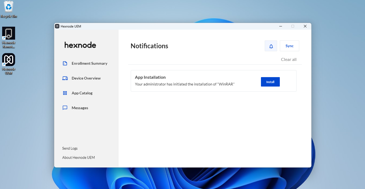Open the Recycle Bin desktop icon
This screenshot has height=189, width=365.
click(9, 9)
